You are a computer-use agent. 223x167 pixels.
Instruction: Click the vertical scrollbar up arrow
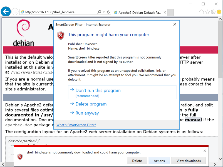tap(220, 19)
